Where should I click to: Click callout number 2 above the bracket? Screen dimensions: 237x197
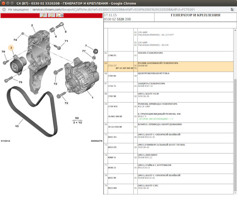coord(32,25)
